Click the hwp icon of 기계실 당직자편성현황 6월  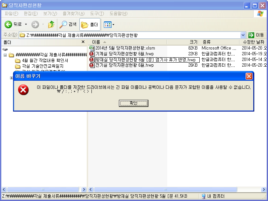(92, 54)
